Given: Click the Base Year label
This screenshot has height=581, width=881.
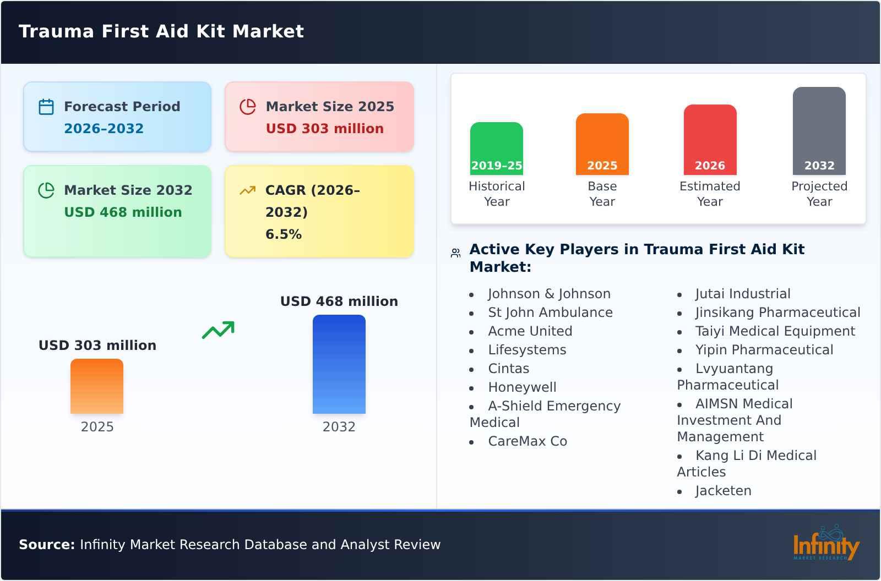Looking at the screenshot, I should (x=602, y=194).
